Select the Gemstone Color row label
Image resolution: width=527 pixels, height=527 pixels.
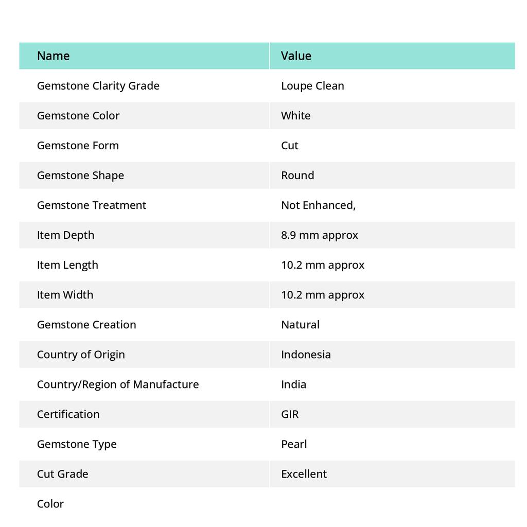(78, 115)
